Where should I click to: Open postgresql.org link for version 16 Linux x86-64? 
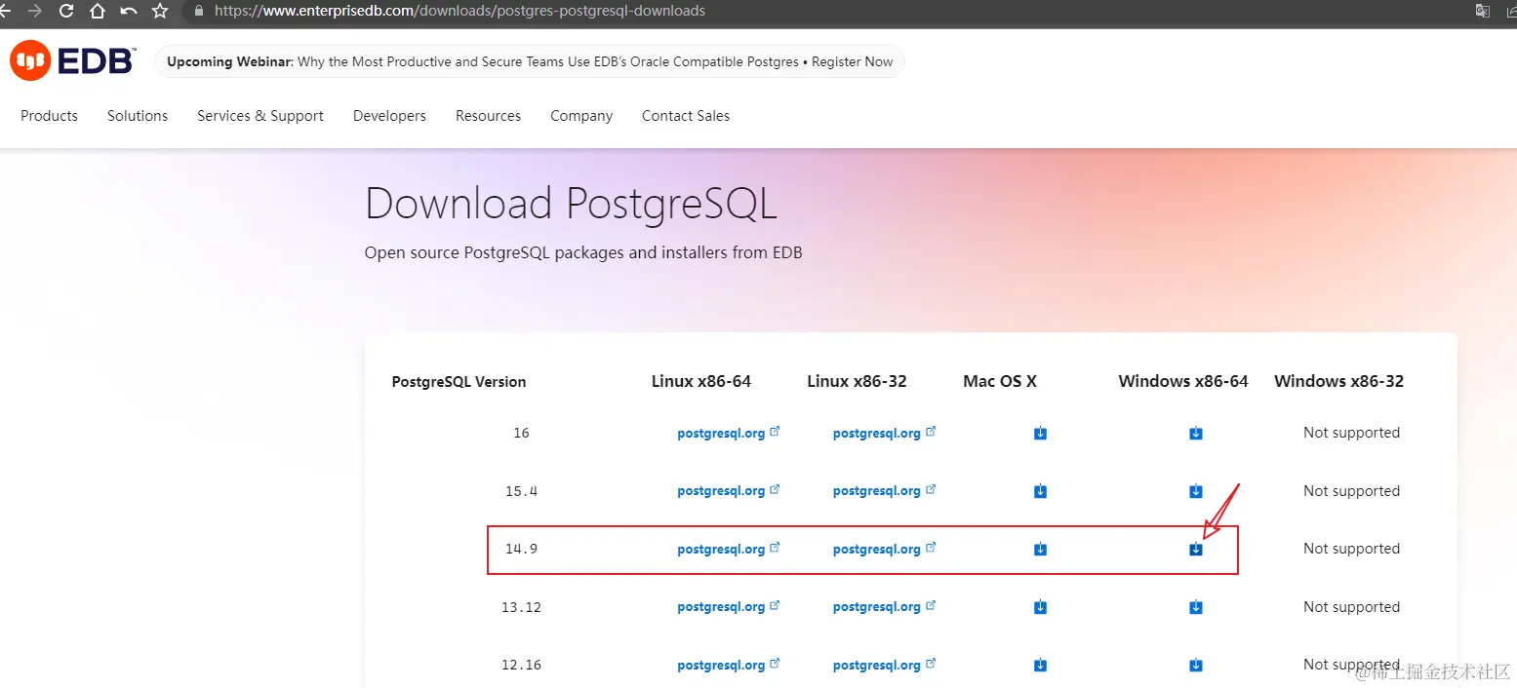(728, 433)
